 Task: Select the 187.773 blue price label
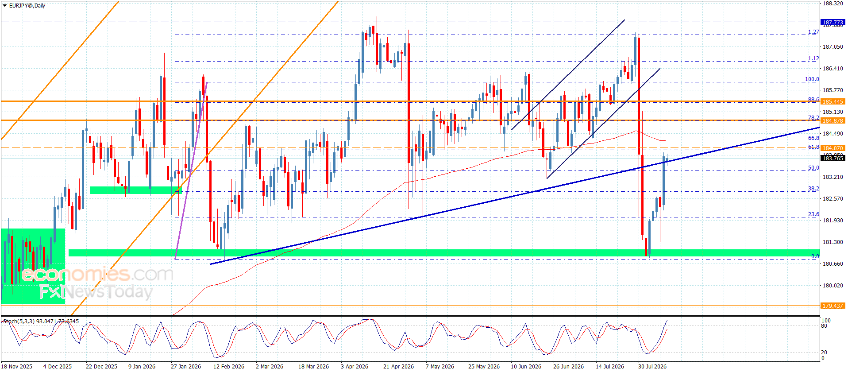(x=833, y=22)
